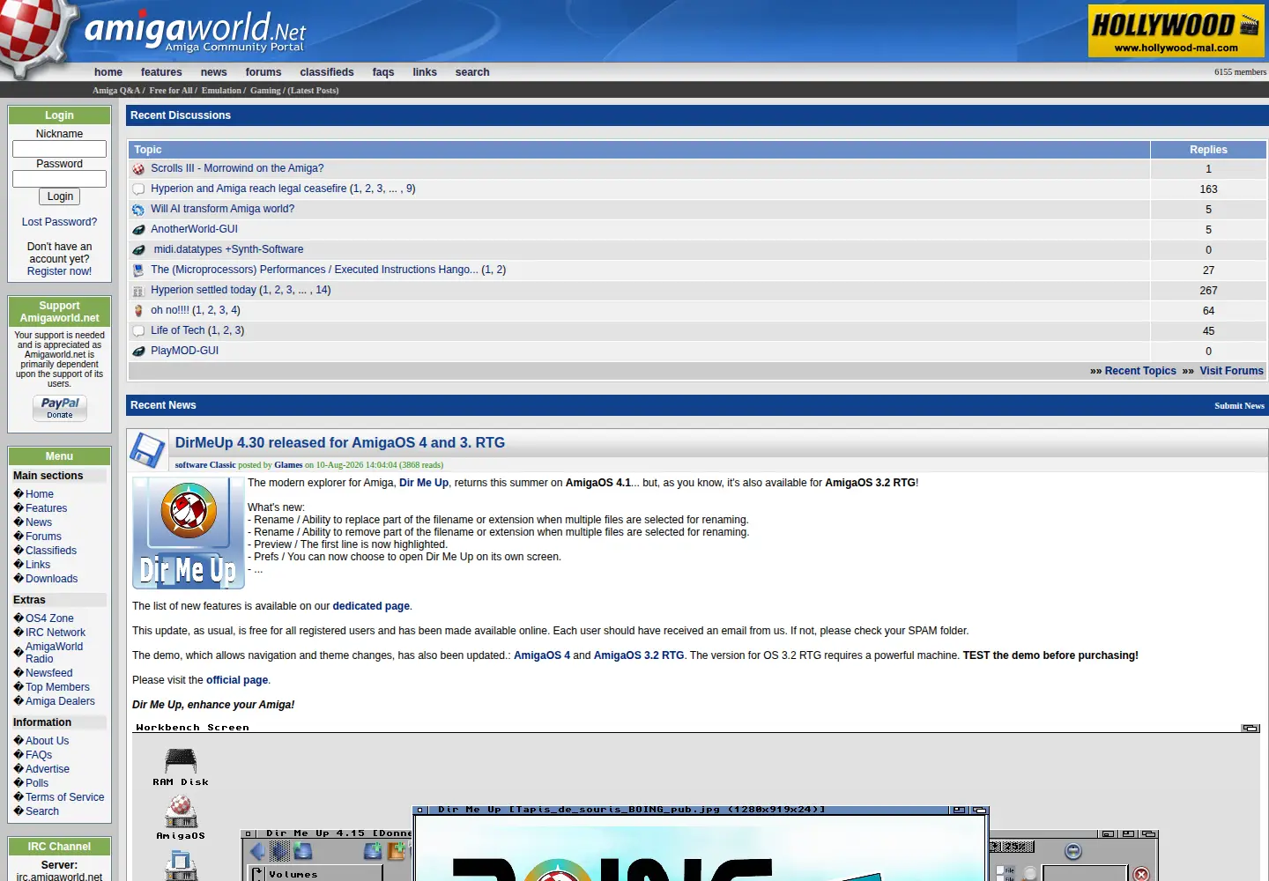Open the classifieds navigation item
The image size is (1269, 881).
[x=327, y=72]
